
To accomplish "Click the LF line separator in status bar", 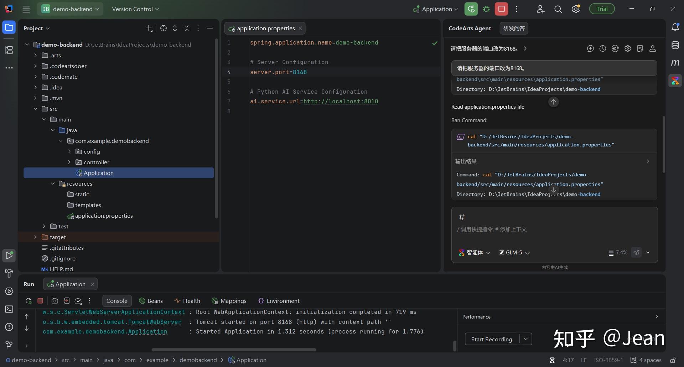I will click(584, 360).
